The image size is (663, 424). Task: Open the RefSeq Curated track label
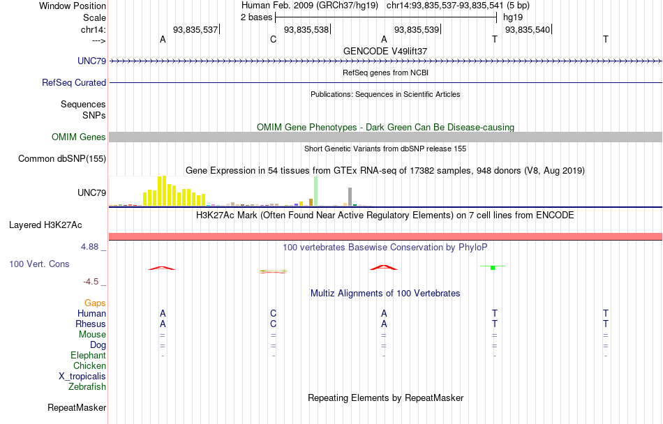coord(73,82)
